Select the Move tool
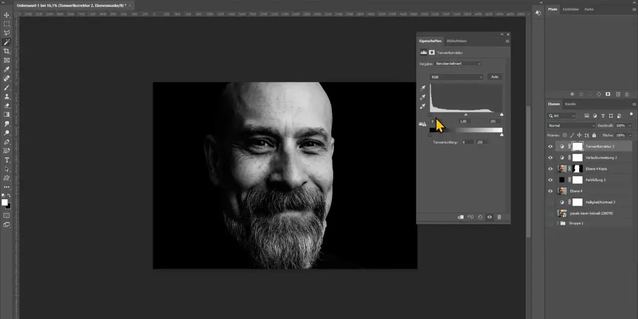 (x=7, y=15)
